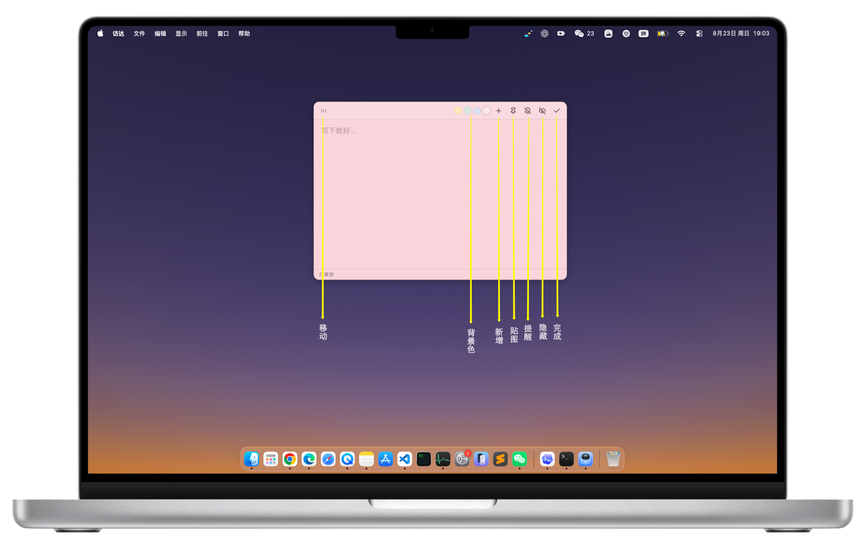
Task: Click the note text area reading 写下就好...
Action: tap(440, 194)
